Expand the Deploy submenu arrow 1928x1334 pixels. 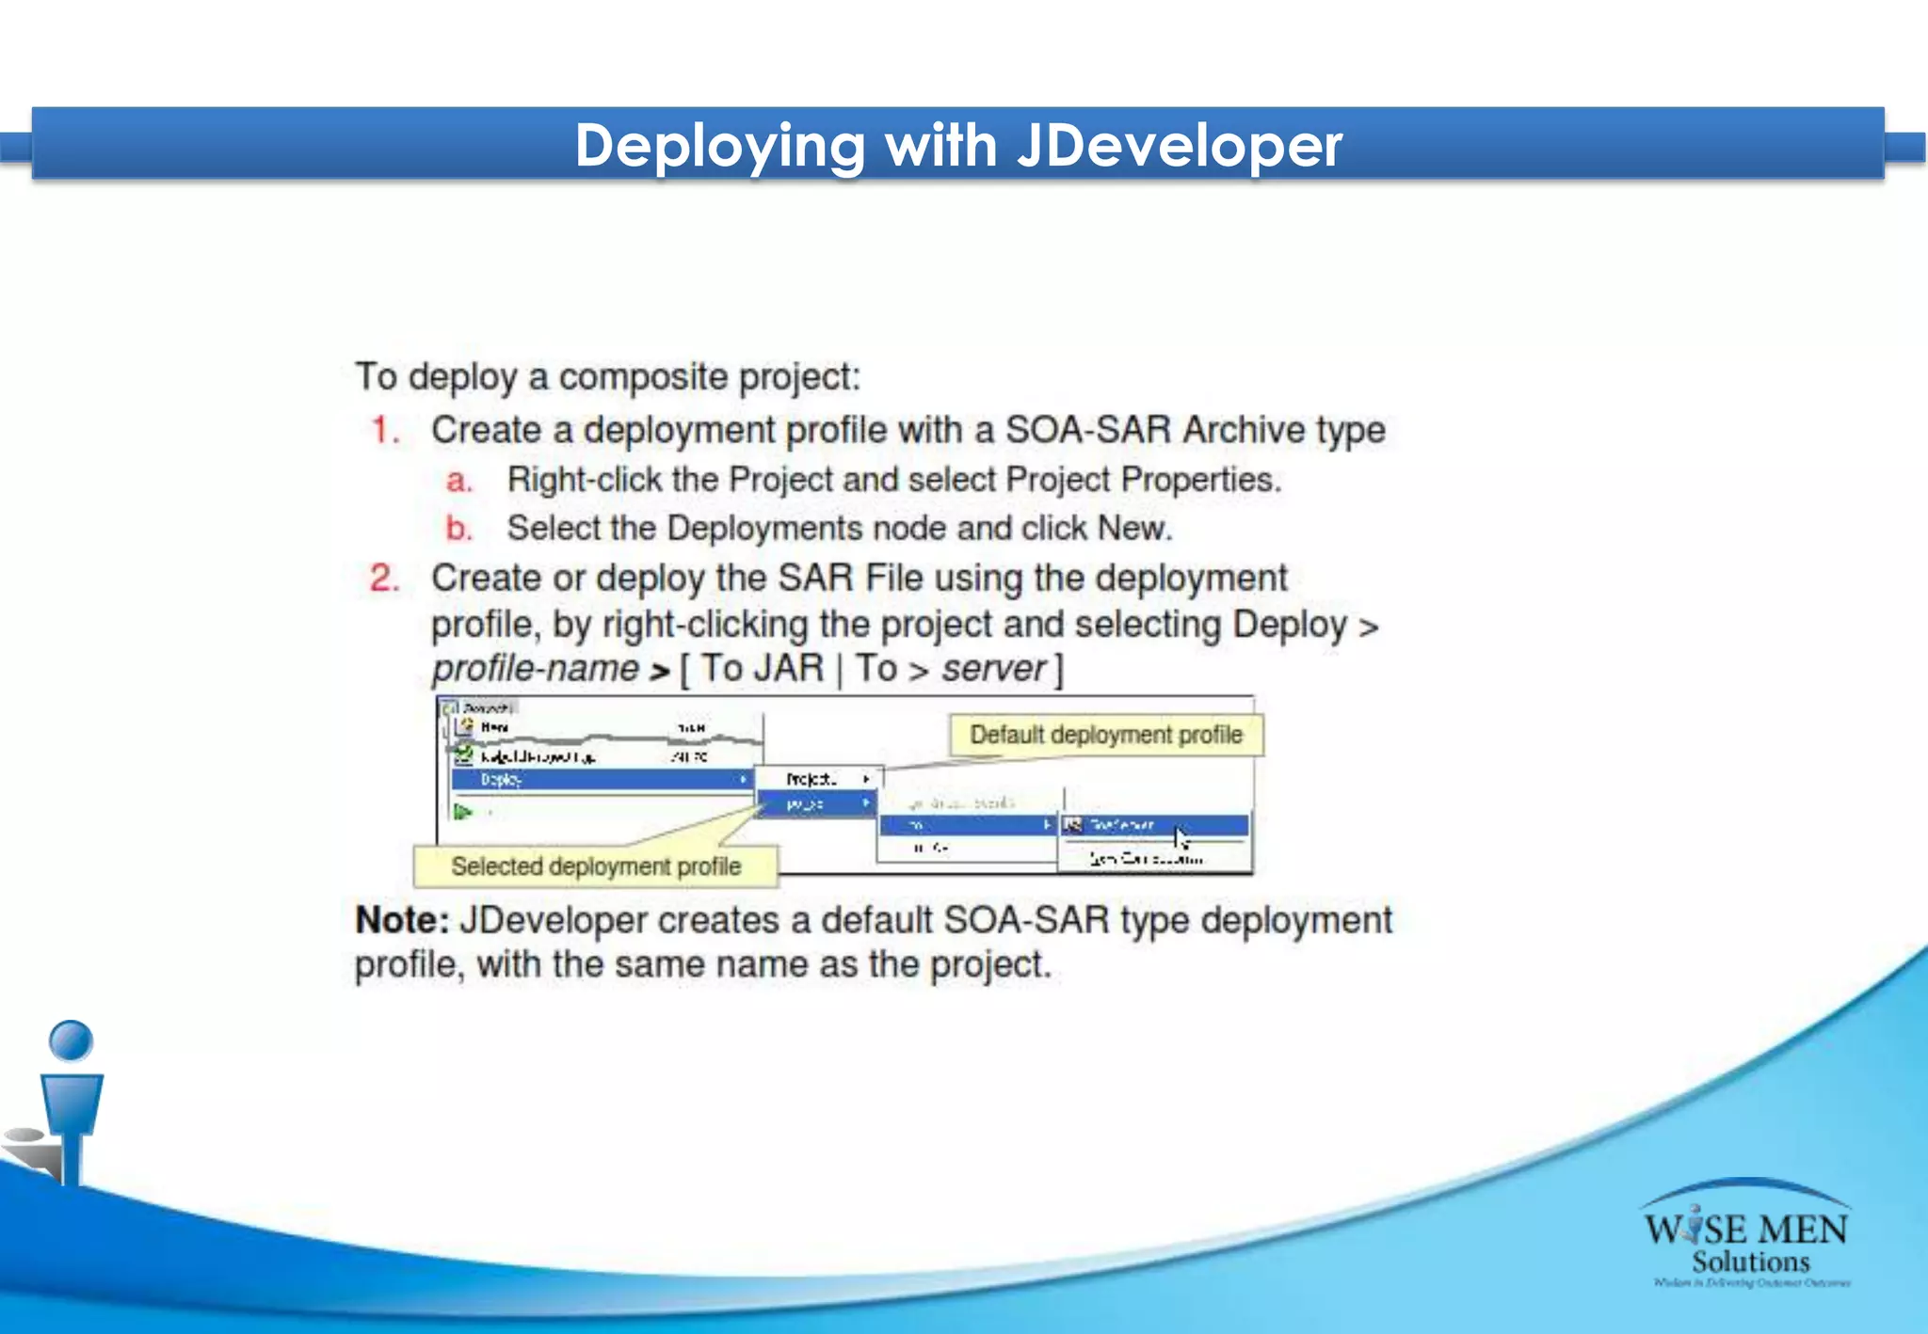click(x=743, y=779)
